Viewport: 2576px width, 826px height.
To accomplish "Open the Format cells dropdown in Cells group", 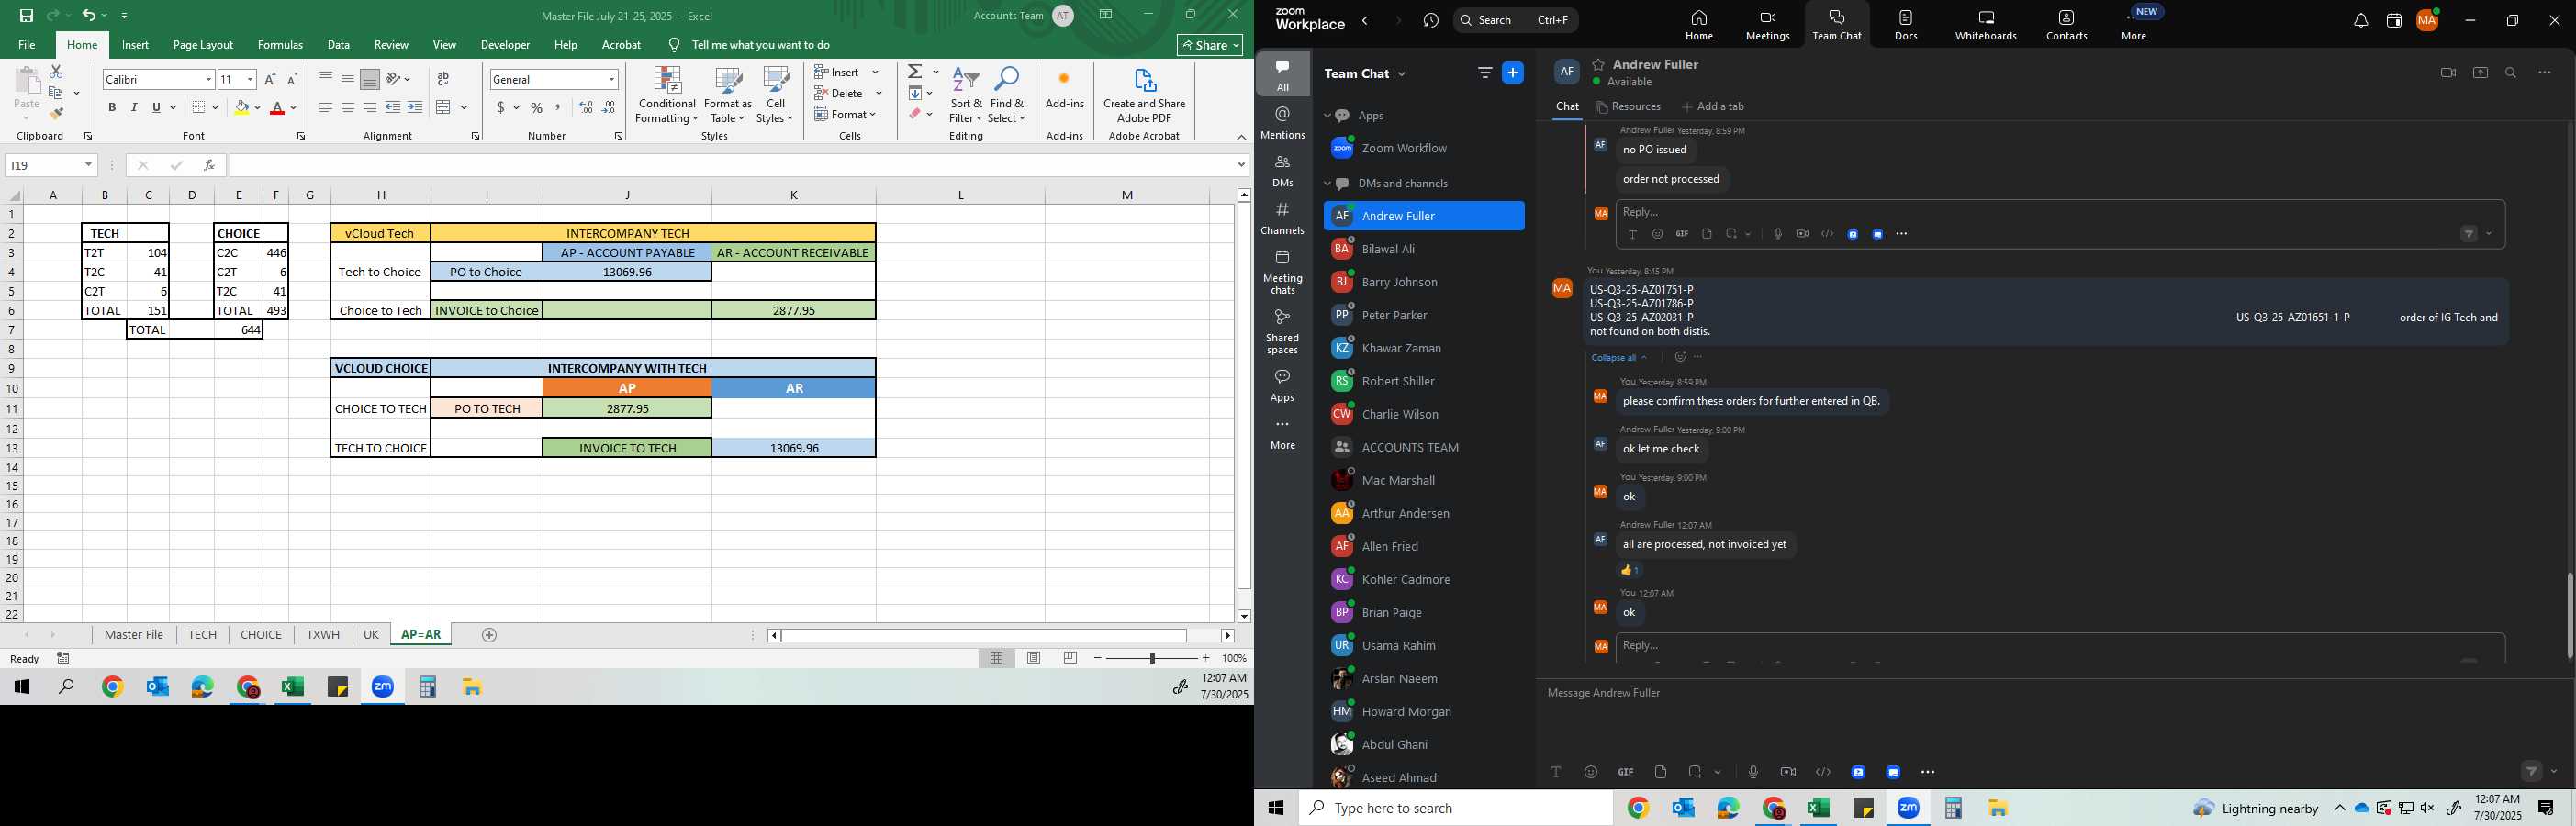I will pyautogui.click(x=846, y=114).
